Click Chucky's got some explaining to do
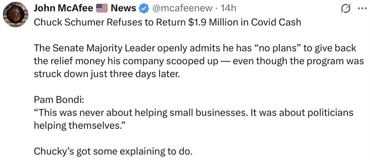Viewport: 370px width, 164px height. 112,151
